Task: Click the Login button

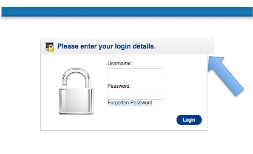Action: tap(189, 120)
